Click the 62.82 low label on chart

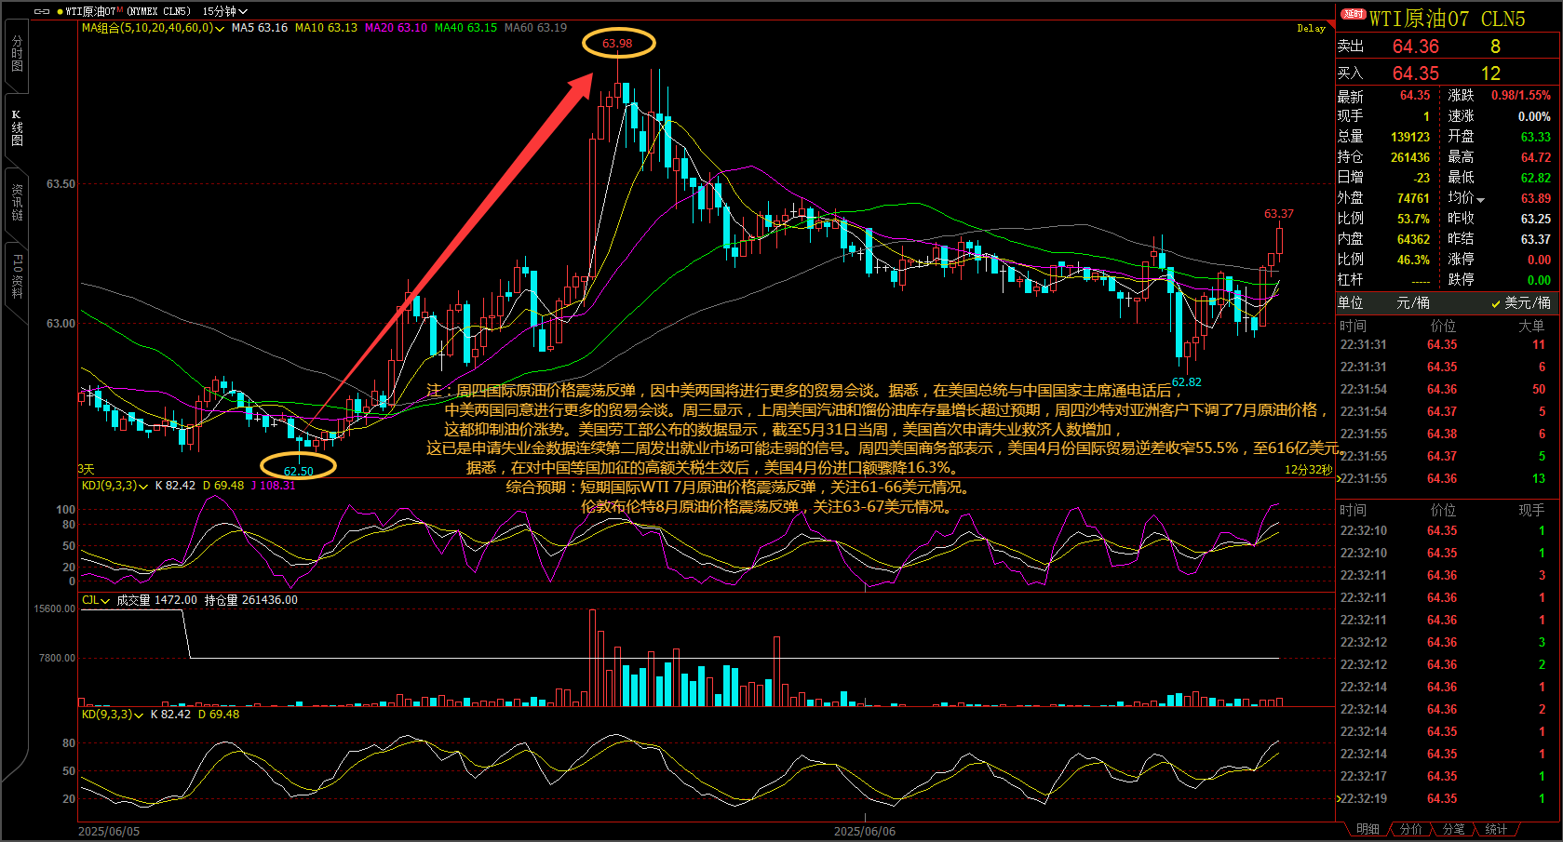(1186, 382)
